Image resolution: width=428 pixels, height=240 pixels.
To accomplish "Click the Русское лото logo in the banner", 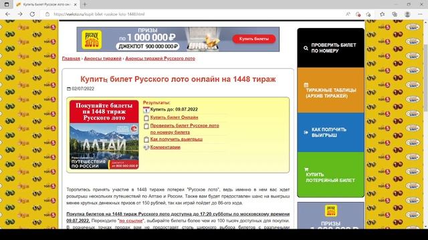I will [92, 40].
